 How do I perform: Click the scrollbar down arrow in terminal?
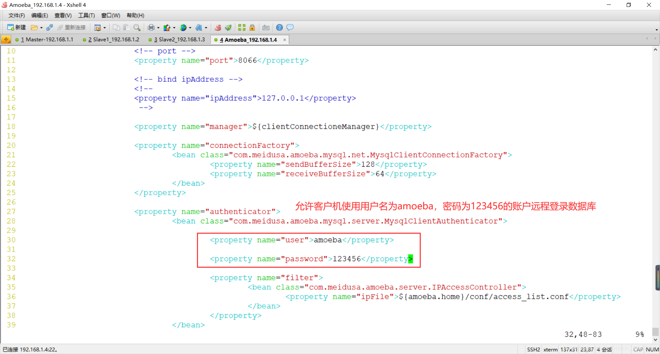click(656, 340)
